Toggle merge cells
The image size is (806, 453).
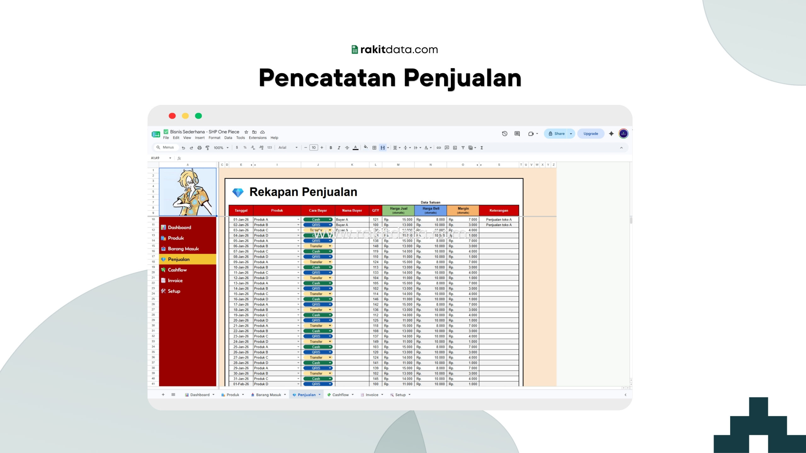(x=383, y=148)
